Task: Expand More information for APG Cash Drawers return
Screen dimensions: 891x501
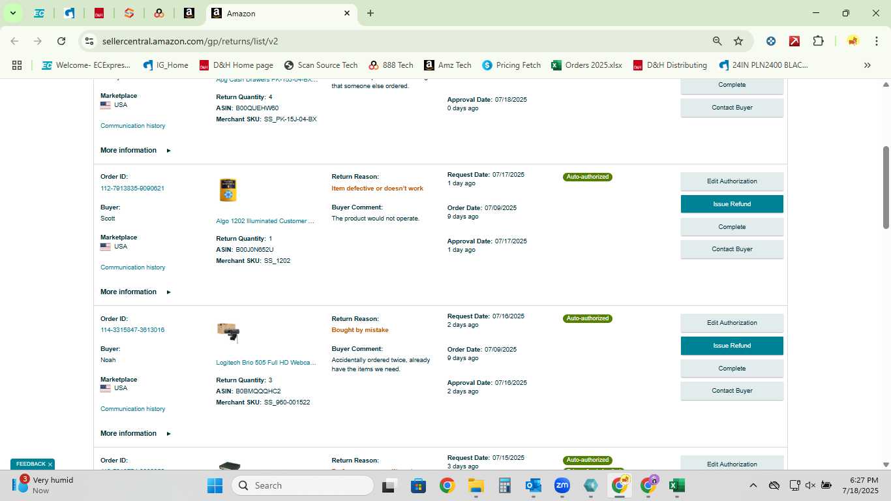Action: (x=135, y=150)
